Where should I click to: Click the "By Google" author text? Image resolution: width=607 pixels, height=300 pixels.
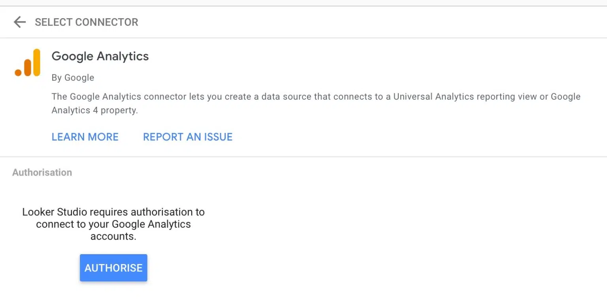(73, 77)
